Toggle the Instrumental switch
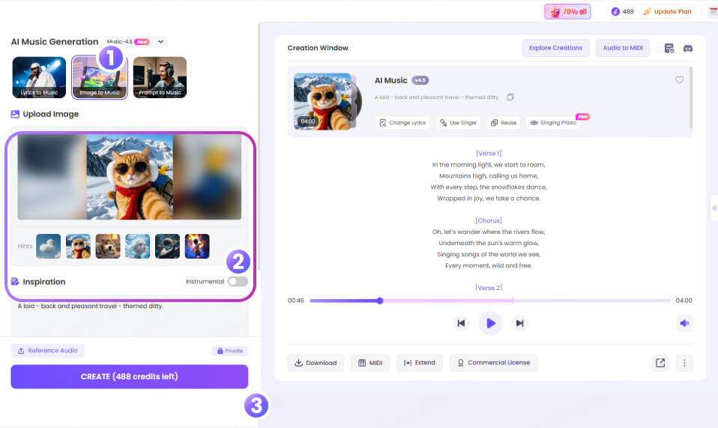718x428 pixels. (238, 281)
